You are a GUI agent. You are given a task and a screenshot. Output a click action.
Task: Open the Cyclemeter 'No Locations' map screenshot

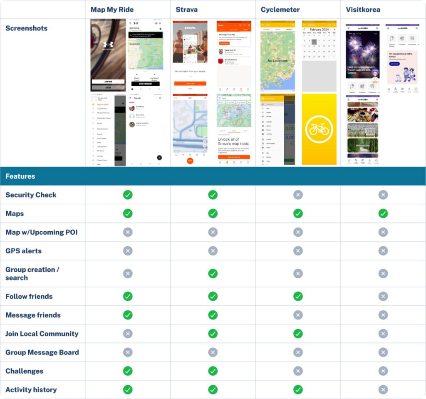tap(277, 56)
